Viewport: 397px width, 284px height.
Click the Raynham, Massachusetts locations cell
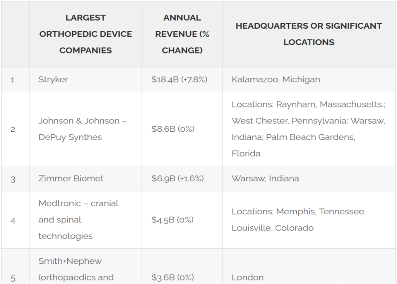(x=309, y=129)
